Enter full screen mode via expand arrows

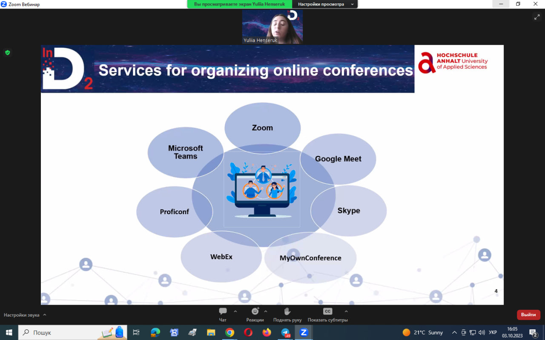tap(536, 17)
